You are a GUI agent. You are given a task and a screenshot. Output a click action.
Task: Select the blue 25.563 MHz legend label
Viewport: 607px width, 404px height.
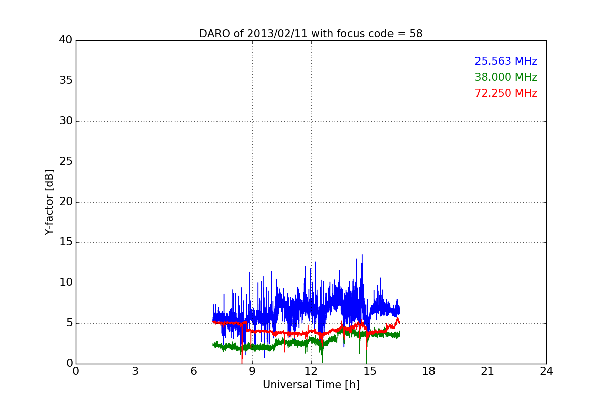506,61
